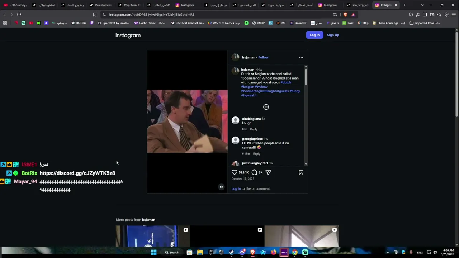Click the address bar URL
This screenshot has height=258, width=459.
[152, 15]
